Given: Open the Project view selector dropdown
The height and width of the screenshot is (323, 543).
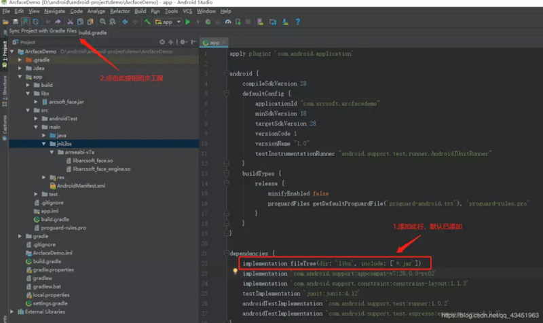Looking at the screenshot, I should click(24, 42).
